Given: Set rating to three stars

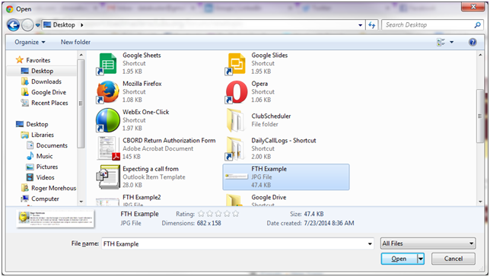Looking at the screenshot, I should tap(218, 214).
